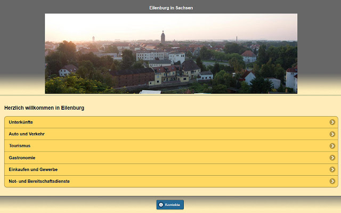Click the arrow icon in Not- und Bereitschaftsdienste row
Viewport: 341px width, 213px height.
[332, 181]
